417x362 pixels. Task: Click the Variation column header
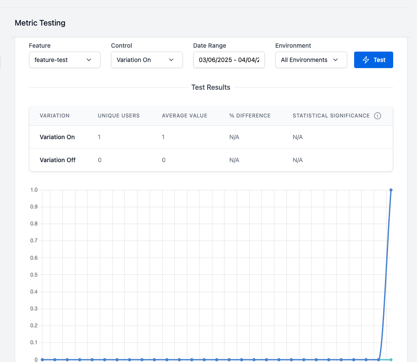pos(55,116)
